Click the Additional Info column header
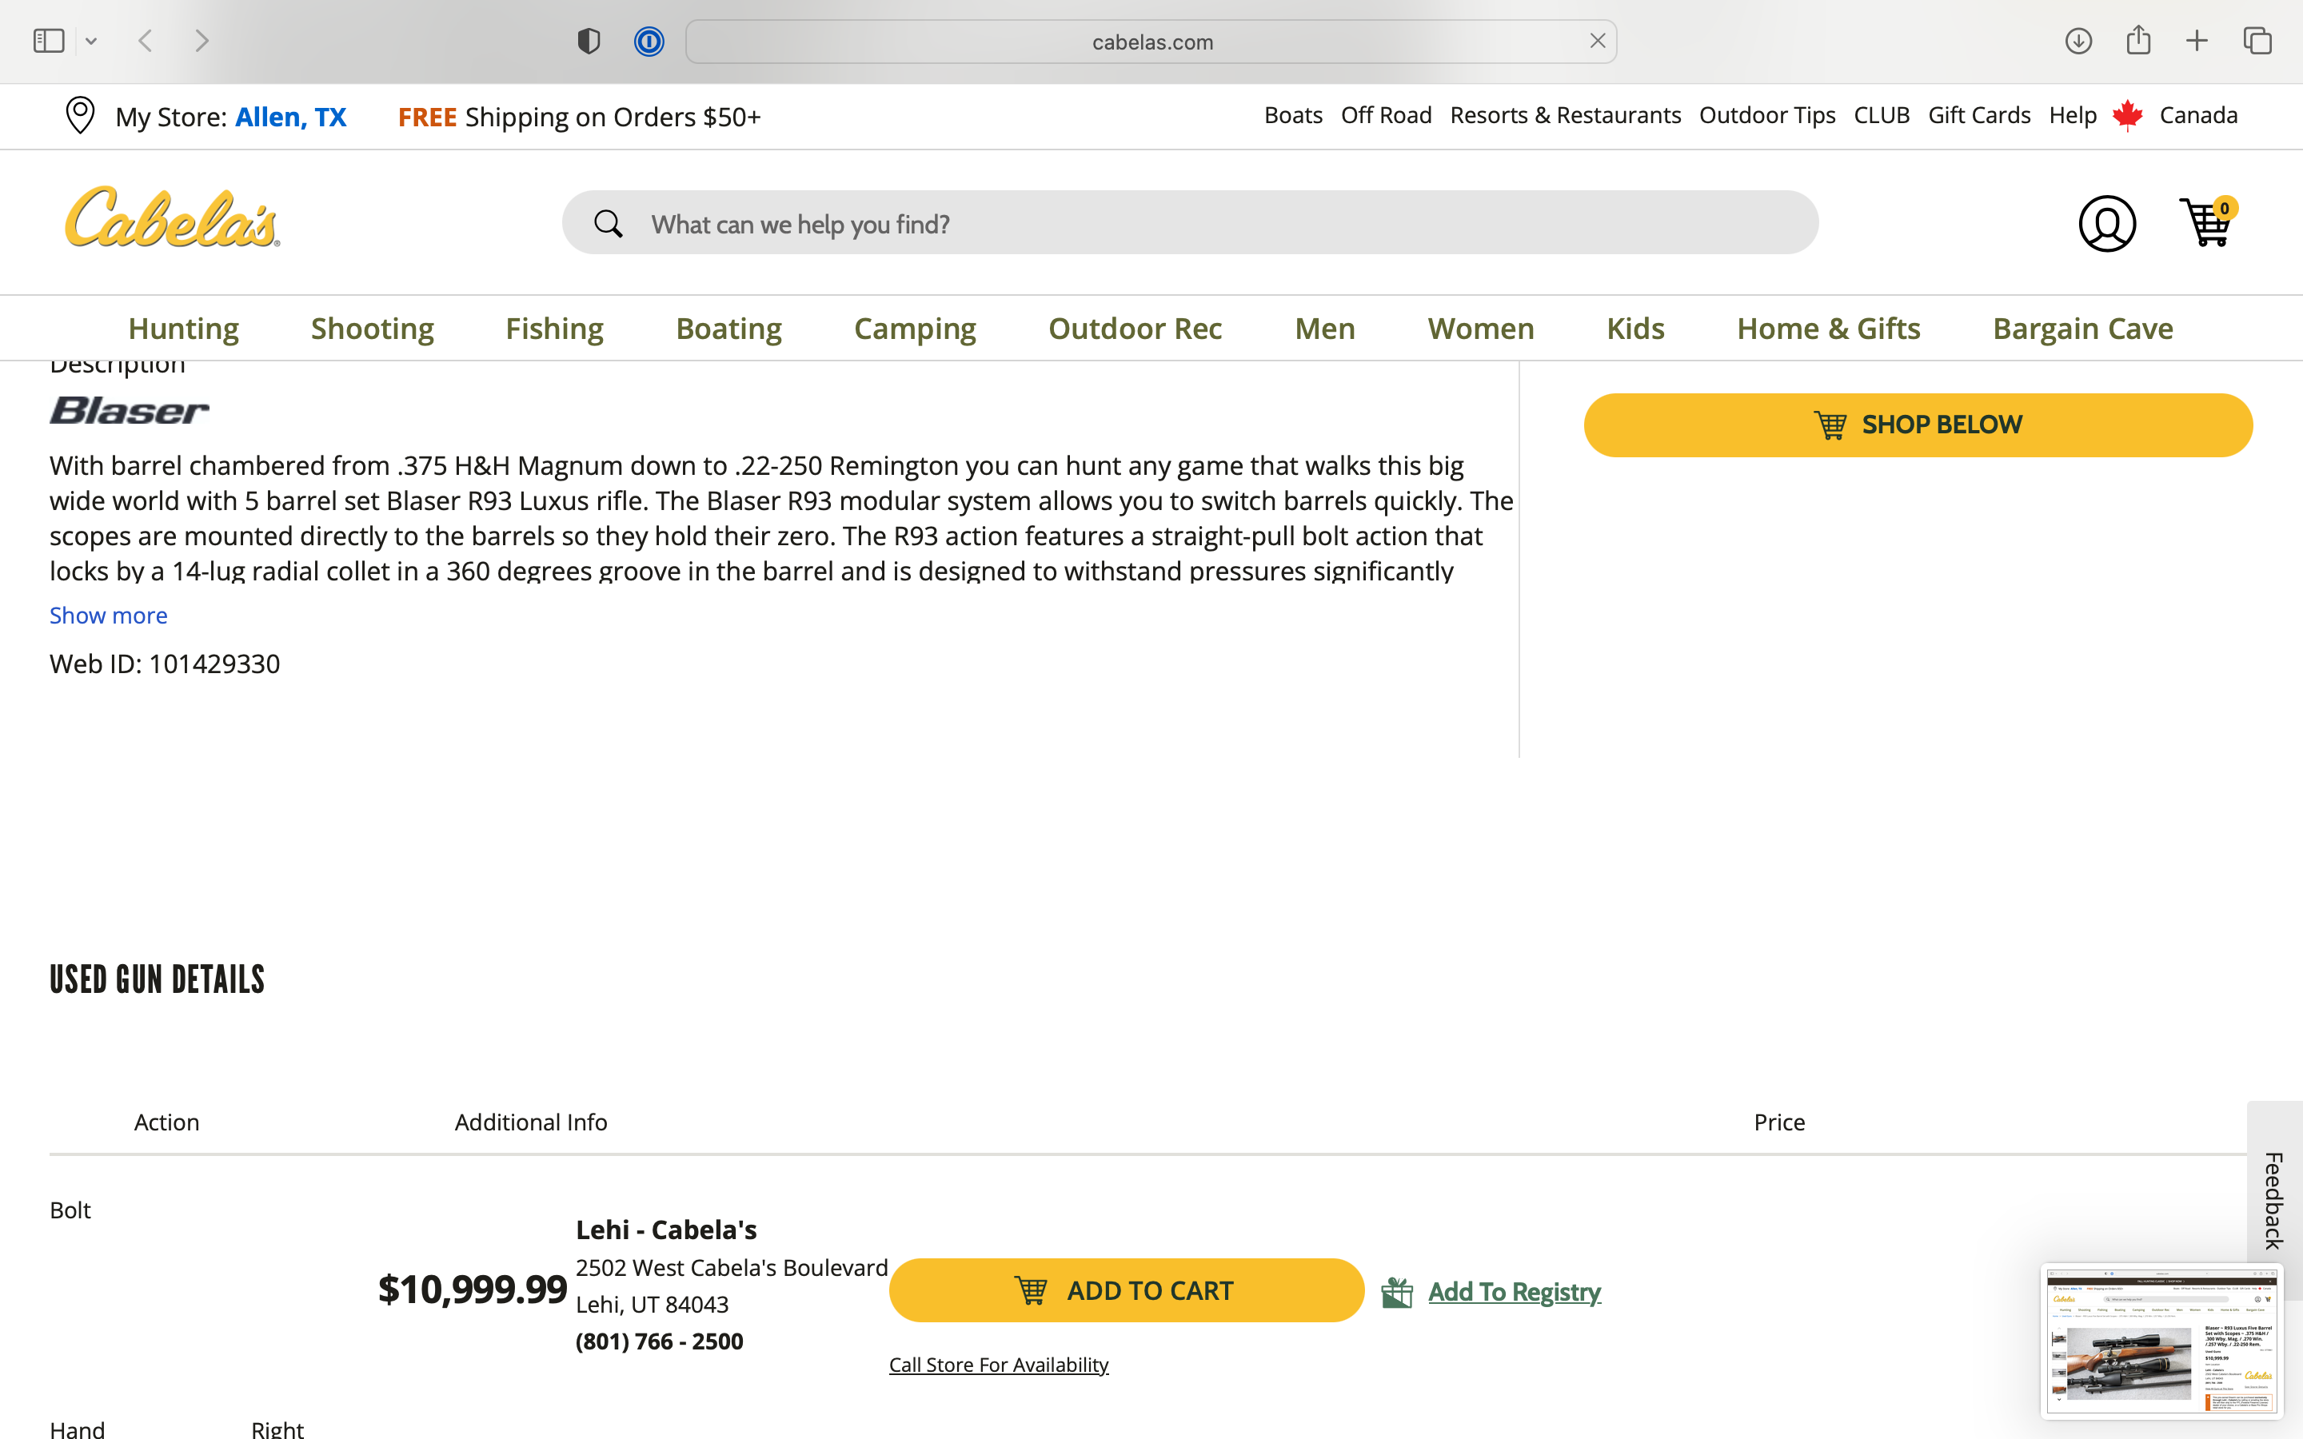The height and width of the screenshot is (1439, 2303). click(531, 1123)
